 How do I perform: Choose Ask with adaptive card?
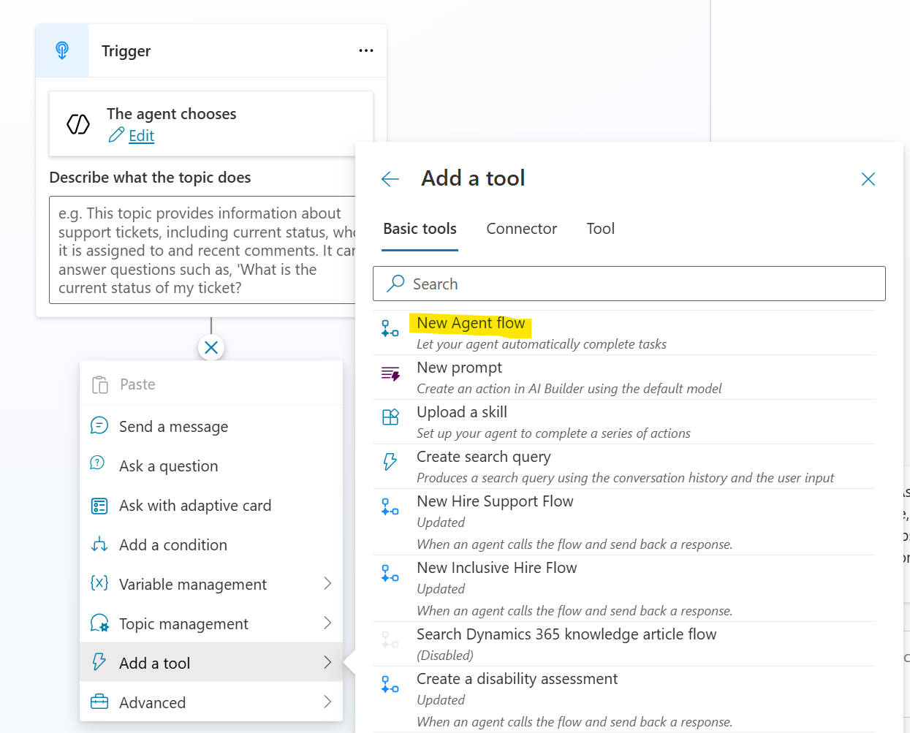coord(194,506)
